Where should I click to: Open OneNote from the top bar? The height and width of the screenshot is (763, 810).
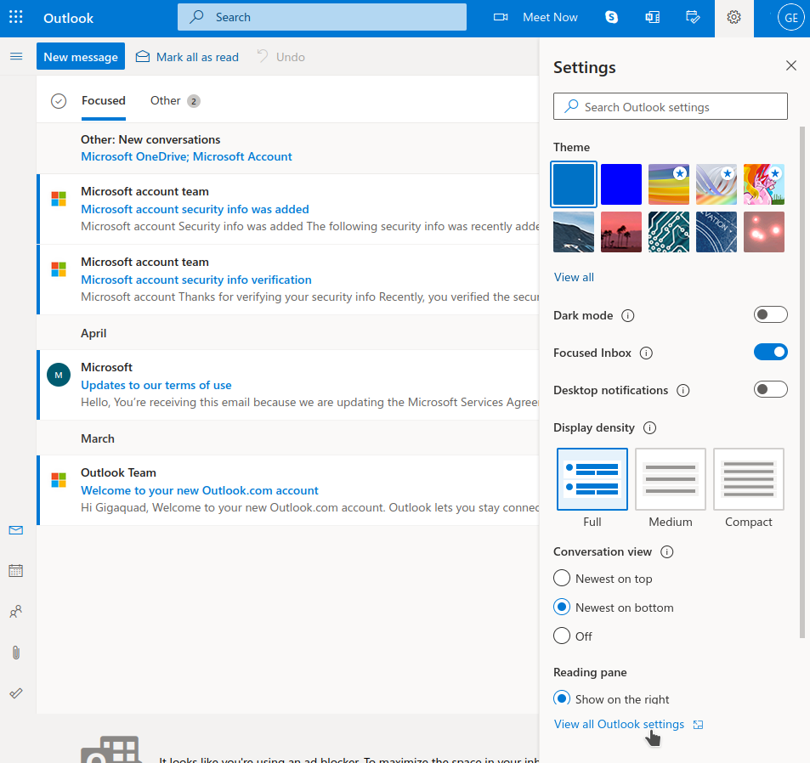652,17
